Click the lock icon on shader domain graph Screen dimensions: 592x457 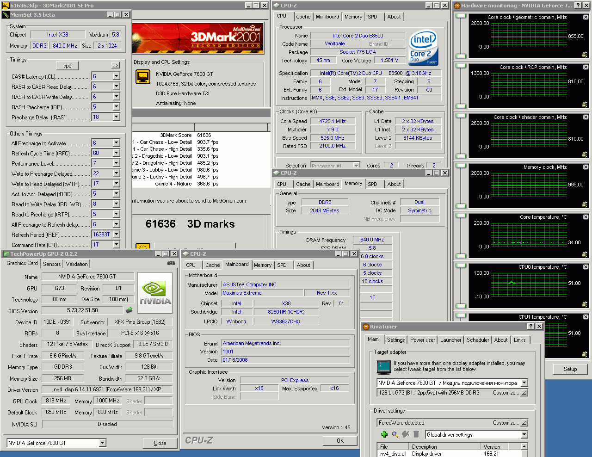coord(585,154)
